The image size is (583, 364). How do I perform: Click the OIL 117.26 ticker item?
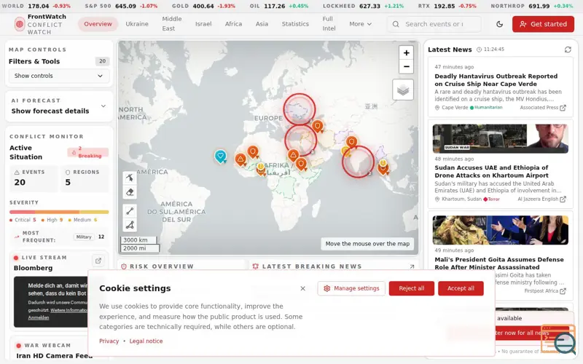point(279,6)
